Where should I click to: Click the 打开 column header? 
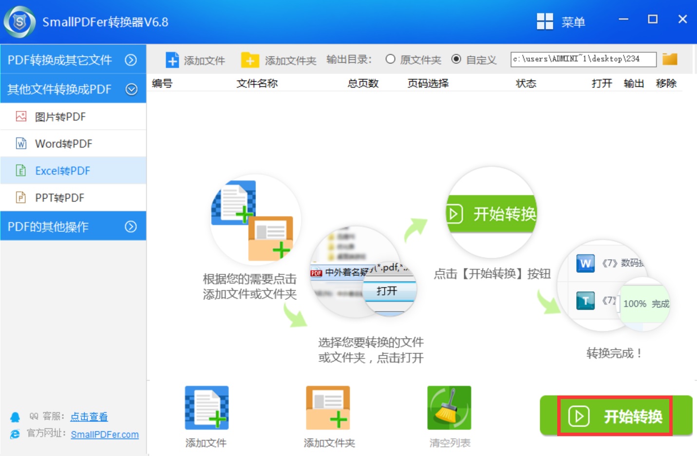point(602,83)
